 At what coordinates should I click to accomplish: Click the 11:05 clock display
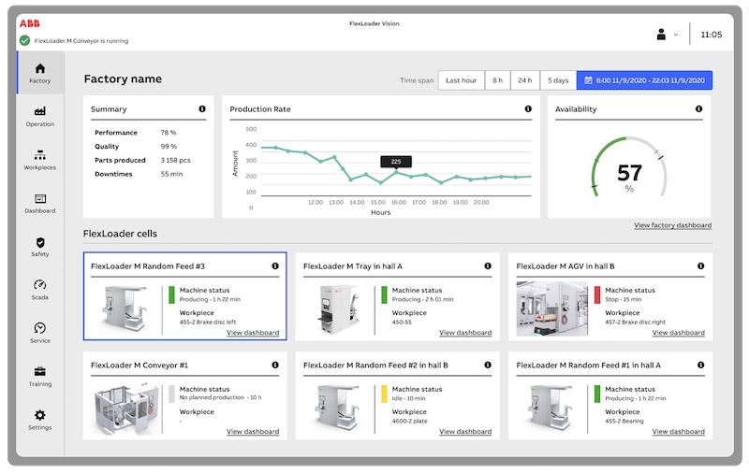point(712,35)
